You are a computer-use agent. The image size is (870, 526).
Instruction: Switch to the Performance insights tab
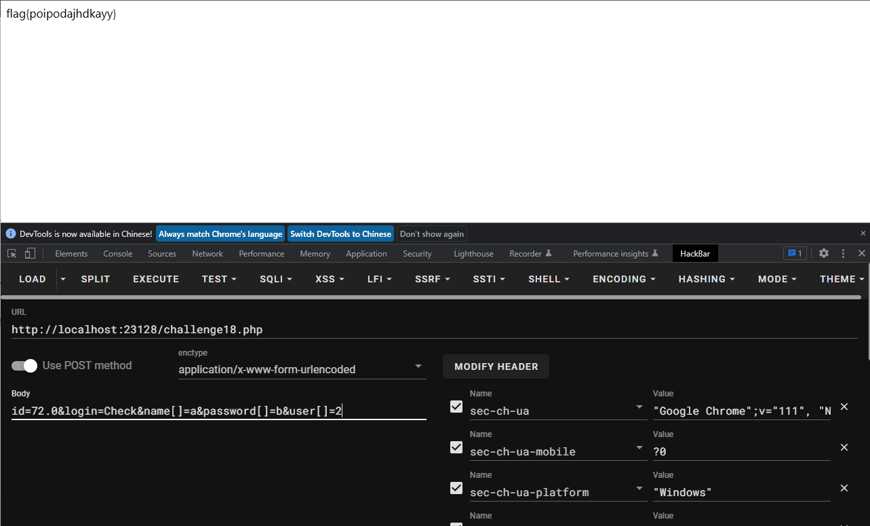pyautogui.click(x=616, y=254)
